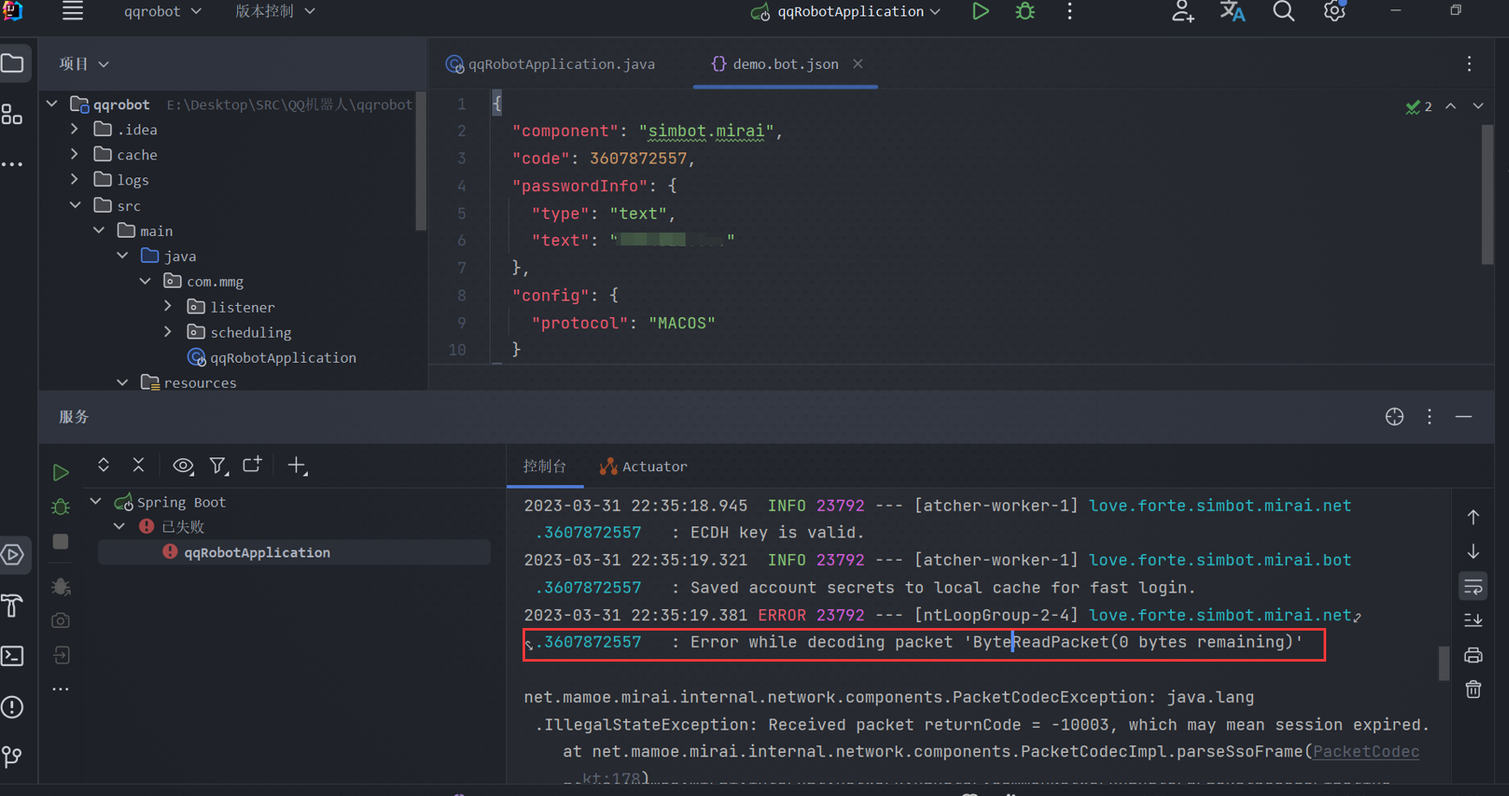Collapse the Spring Boot services node

click(x=97, y=501)
